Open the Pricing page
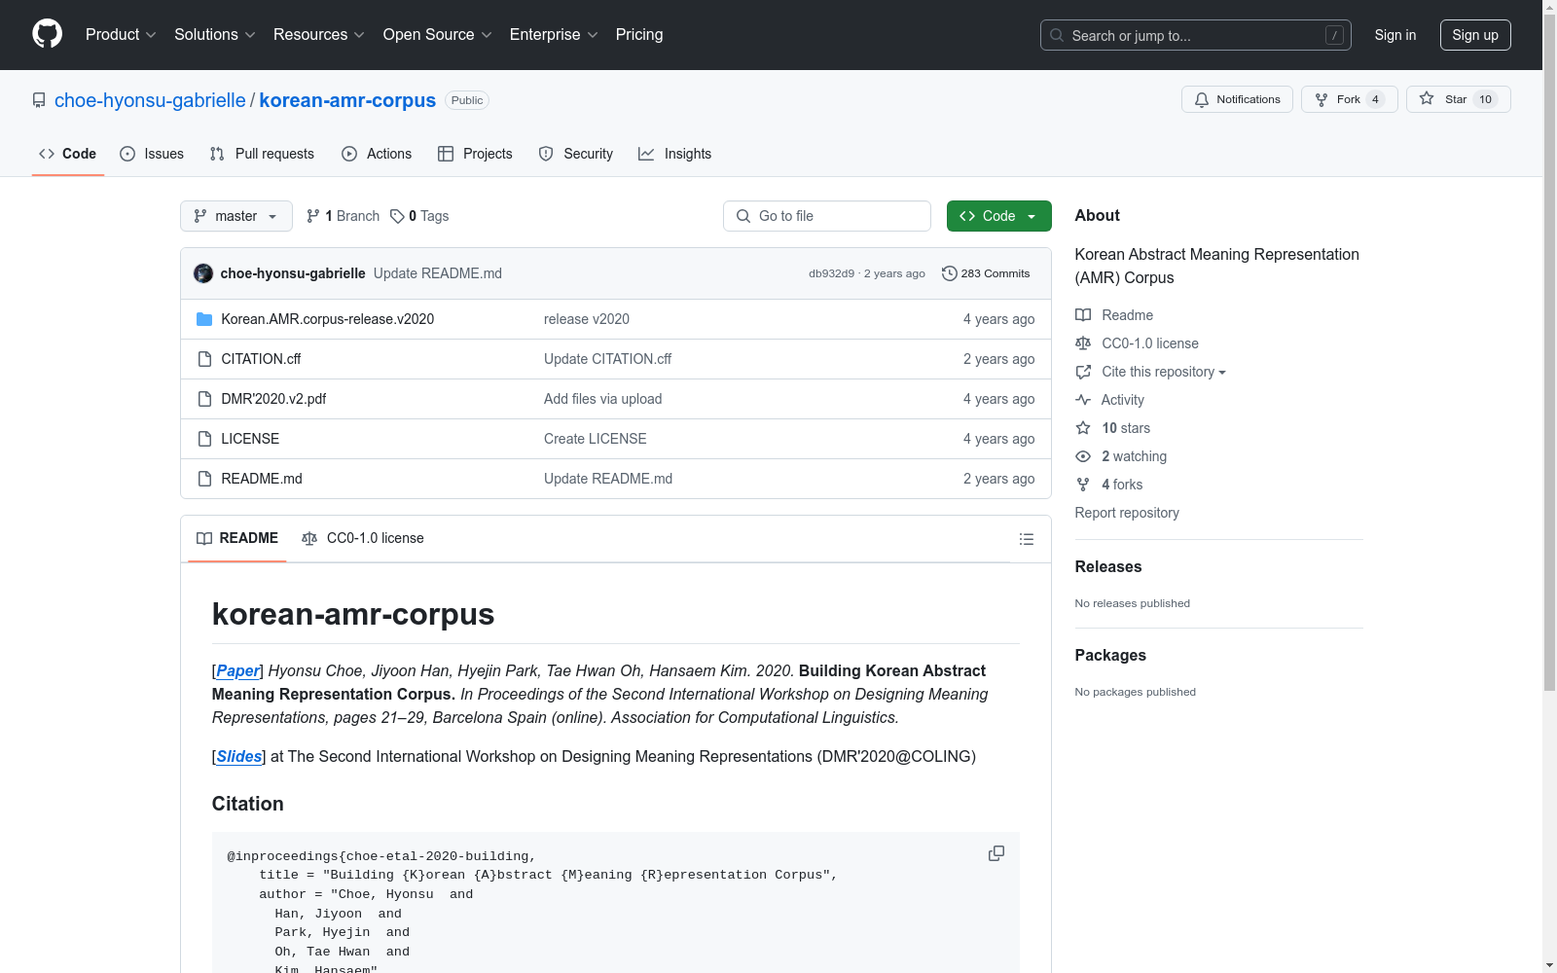 click(x=639, y=35)
